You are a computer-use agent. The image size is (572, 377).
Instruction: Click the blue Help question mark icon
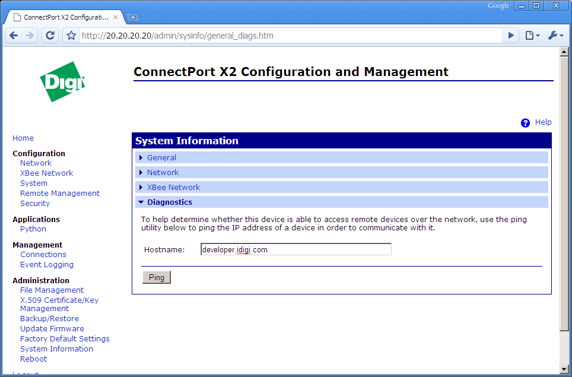525,123
